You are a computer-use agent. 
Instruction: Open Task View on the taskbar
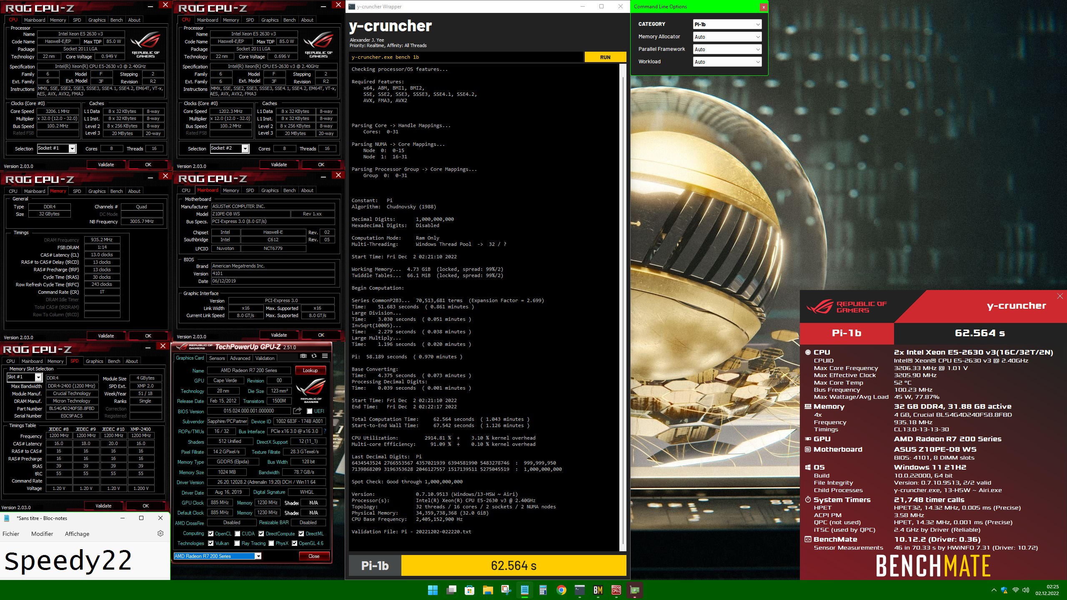[x=451, y=590]
